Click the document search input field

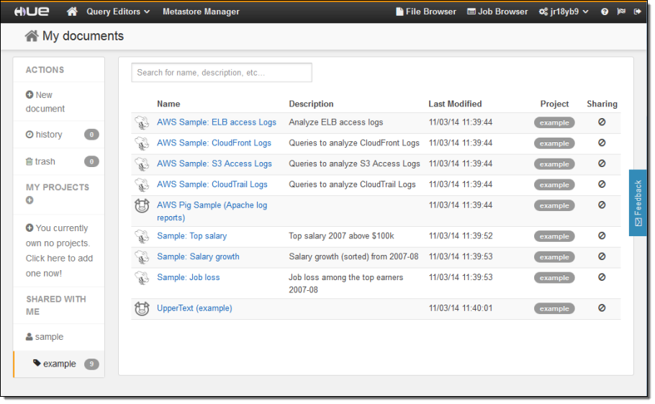pyautogui.click(x=222, y=73)
